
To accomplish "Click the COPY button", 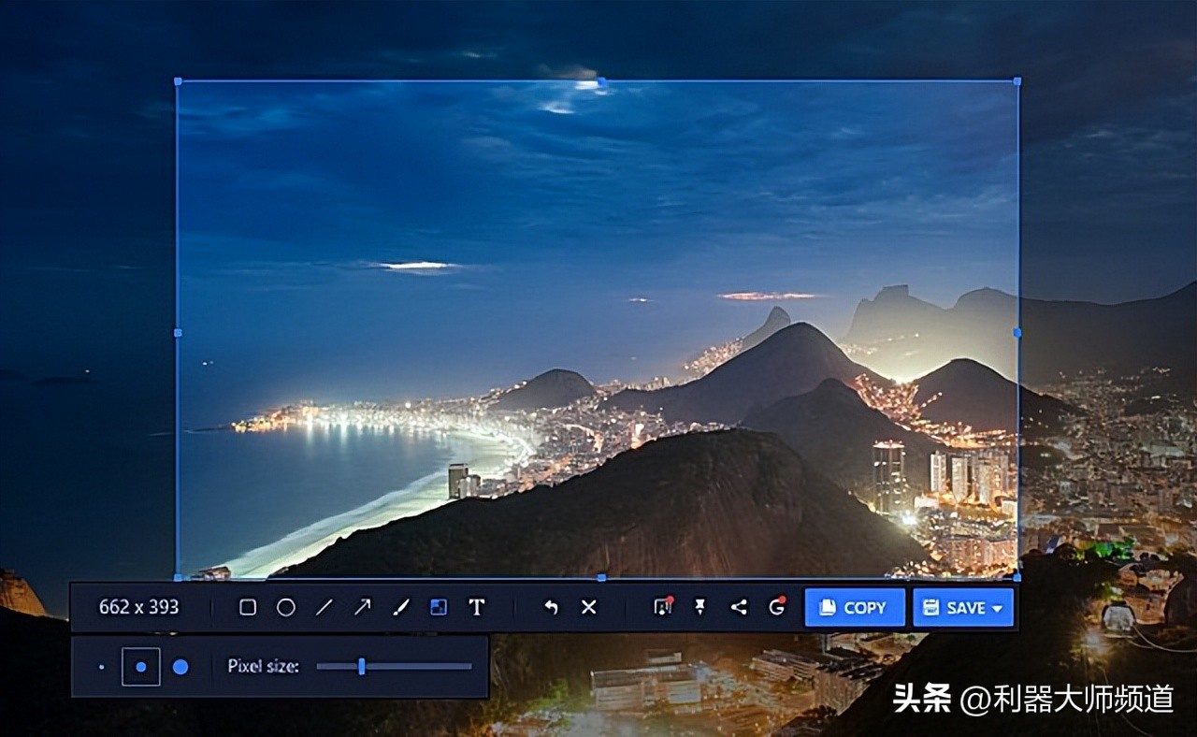I will [854, 607].
